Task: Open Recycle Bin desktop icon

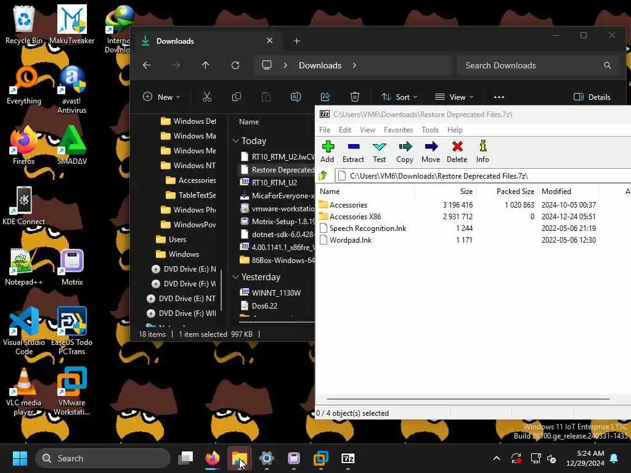Action: pyautogui.click(x=24, y=25)
